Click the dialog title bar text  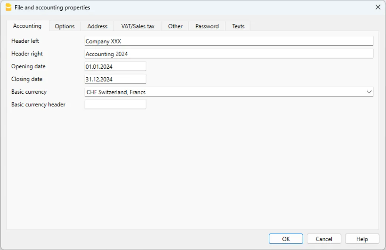click(x=52, y=7)
